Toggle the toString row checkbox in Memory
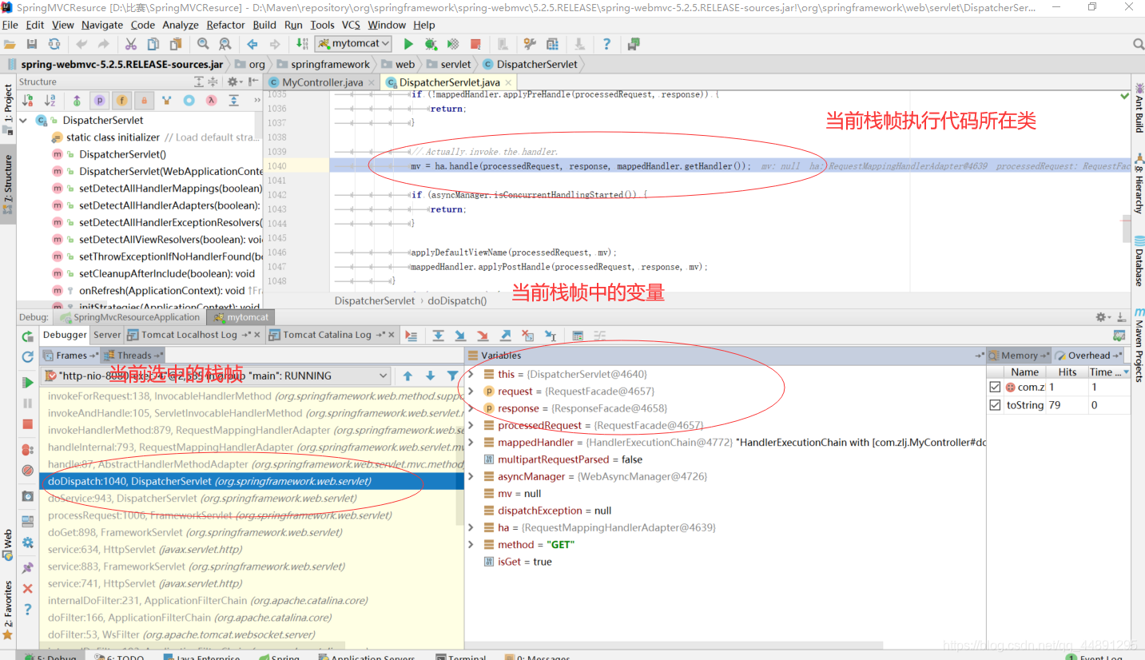Screen dimensions: 1145x660 point(995,405)
